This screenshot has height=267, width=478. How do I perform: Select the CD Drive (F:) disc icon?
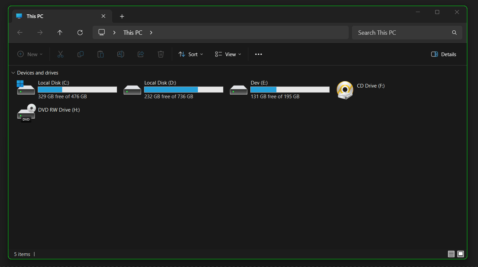click(x=345, y=90)
